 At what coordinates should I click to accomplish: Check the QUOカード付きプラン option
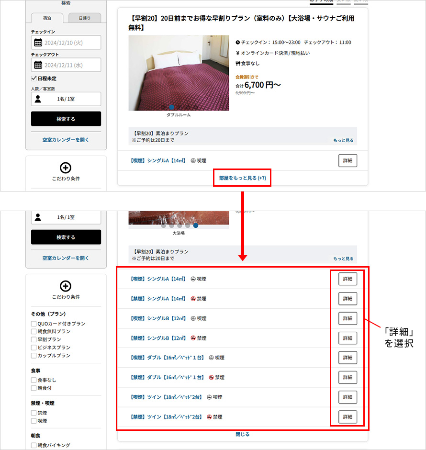click(34, 324)
